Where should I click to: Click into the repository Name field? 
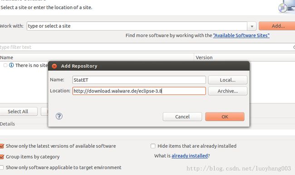click(x=139, y=80)
